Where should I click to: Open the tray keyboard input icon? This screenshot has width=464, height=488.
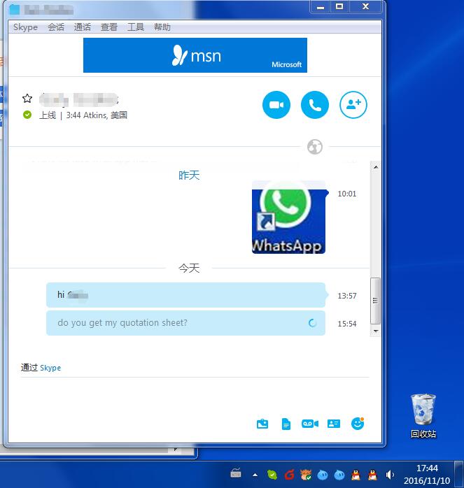(x=236, y=474)
